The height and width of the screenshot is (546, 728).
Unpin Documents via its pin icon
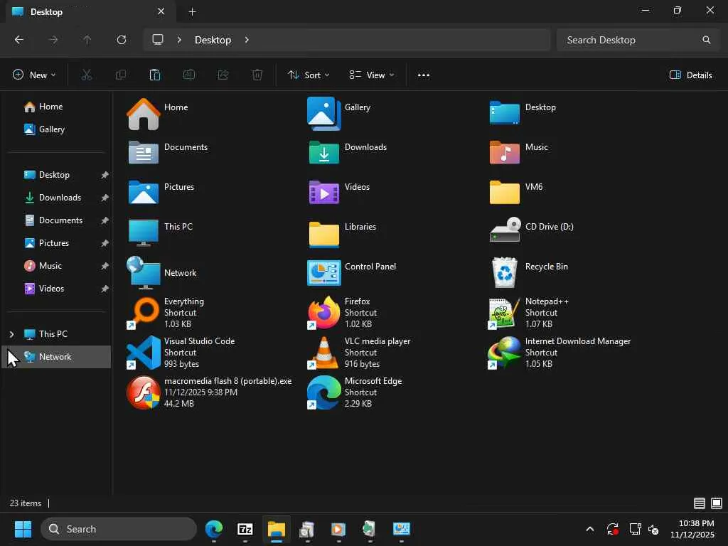tap(105, 220)
